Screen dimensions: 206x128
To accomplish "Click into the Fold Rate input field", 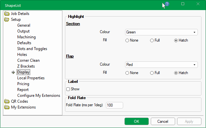I will click(x=114, y=105).
